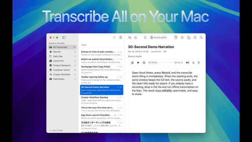The image size is (252, 142).
Task: Open the Field Notes folder
Action: [62, 79]
